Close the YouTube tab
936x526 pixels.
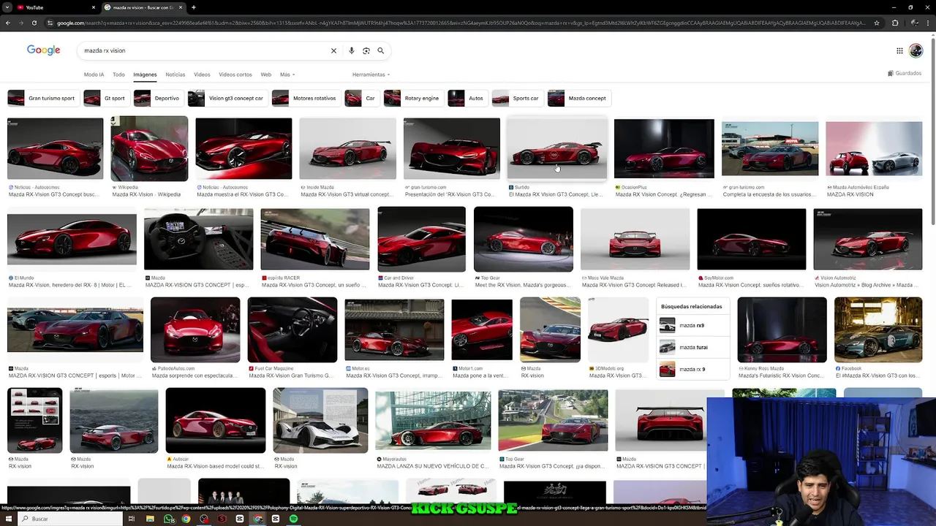coord(94,7)
